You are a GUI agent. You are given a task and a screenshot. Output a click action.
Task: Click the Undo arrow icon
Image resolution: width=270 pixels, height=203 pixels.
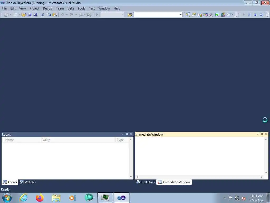coord(62,15)
